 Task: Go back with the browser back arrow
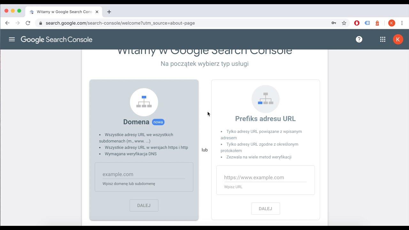[x=7, y=23]
